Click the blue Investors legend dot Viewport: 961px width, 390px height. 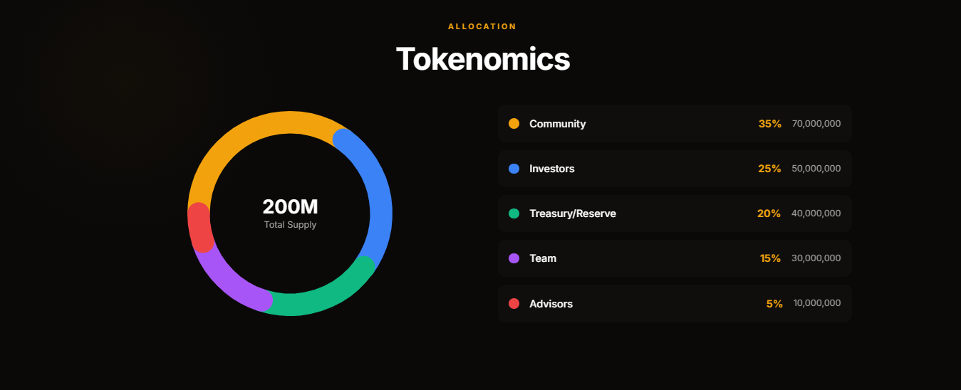[514, 169]
